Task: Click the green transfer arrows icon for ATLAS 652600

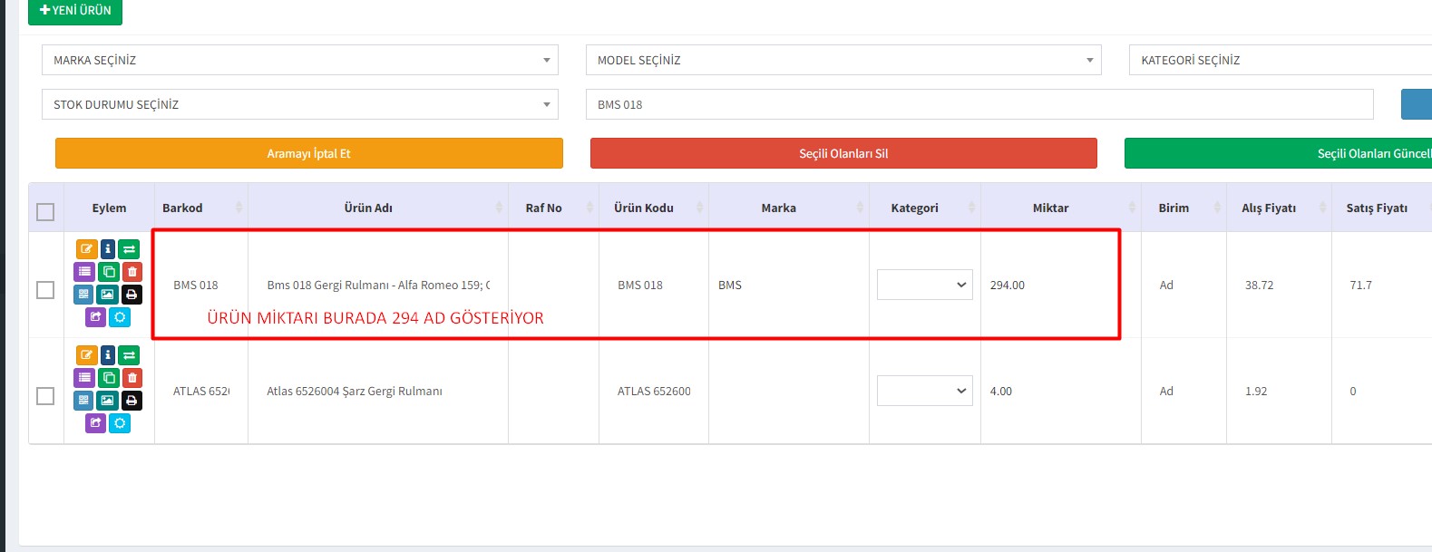Action: (129, 355)
